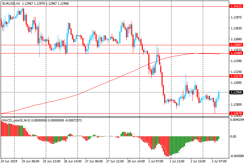244x165 pixels.
Task: Click the red 1.13178 price level label
Action: (236, 76)
